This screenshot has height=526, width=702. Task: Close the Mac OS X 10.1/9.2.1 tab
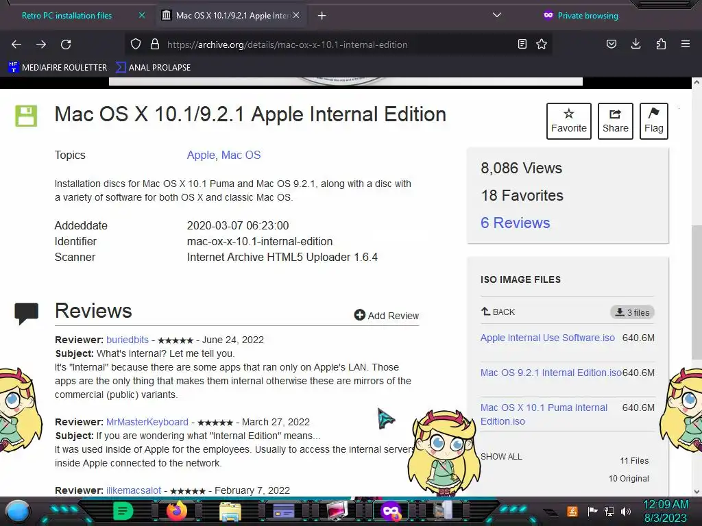296,15
